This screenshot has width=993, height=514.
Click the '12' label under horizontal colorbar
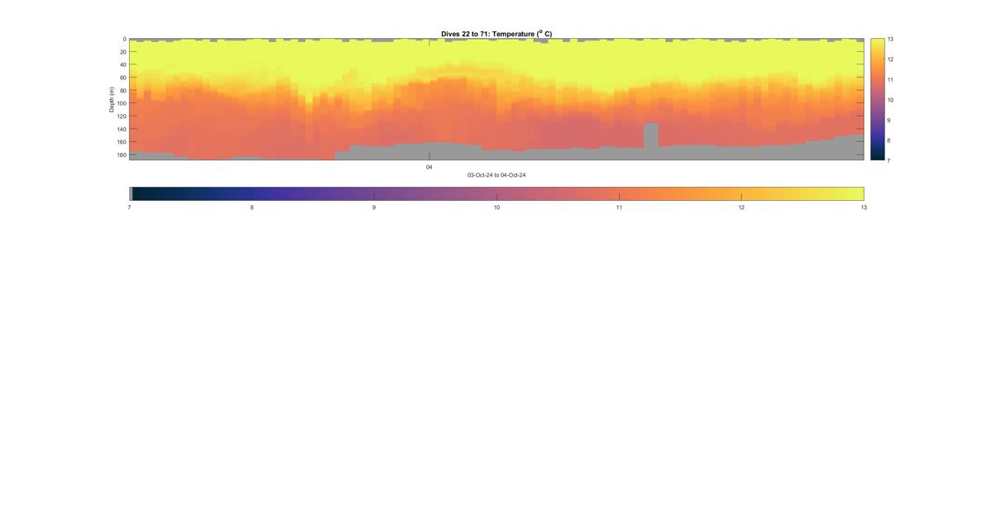(741, 207)
